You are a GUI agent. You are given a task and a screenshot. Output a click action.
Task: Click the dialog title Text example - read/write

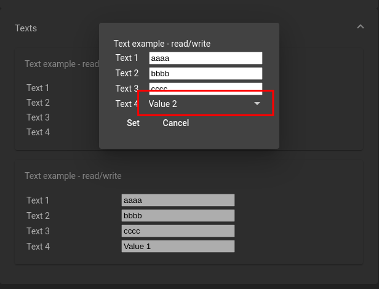pyautogui.click(x=162, y=44)
